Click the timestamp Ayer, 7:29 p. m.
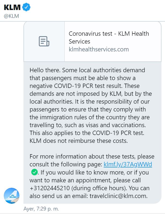 coord(41,209)
